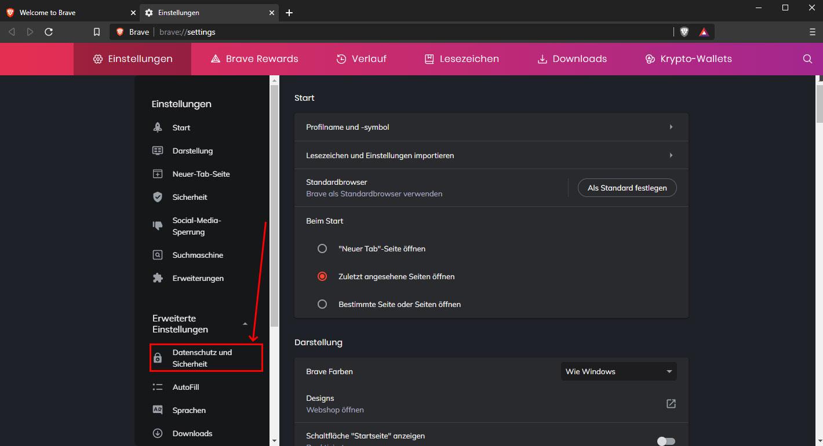Click the Neuer-Tab-Seite plus icon

pyautogui.click(x=157, y=174)
